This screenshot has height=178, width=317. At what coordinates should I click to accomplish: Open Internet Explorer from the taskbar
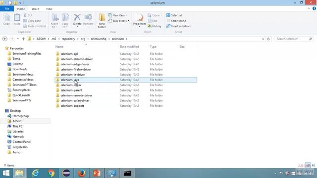coord(35,173)
